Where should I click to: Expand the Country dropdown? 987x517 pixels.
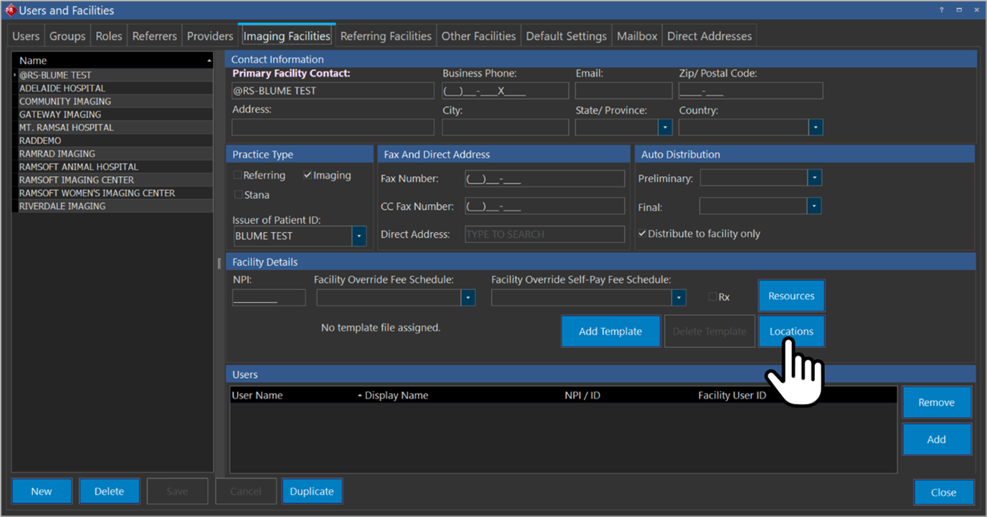point(816,127)
